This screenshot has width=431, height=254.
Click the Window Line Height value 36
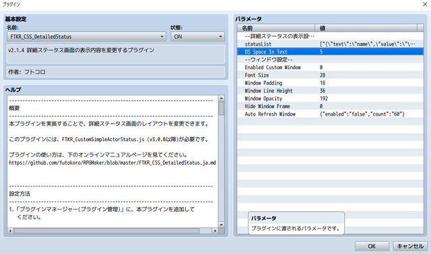pos(322,91)
